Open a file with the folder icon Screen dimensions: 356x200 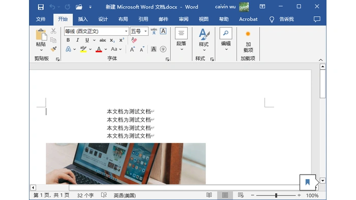pyautogui.click(x=79, y=7)
